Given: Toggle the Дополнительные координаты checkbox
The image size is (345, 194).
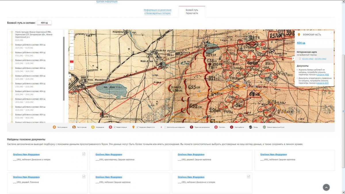Looking at the screenshot, I should tap(165, 127).
